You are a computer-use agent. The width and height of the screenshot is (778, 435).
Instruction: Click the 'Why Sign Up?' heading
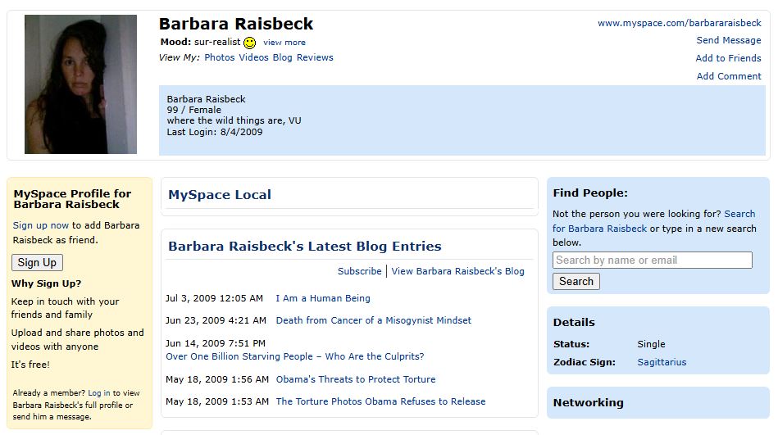[x=46, y=283]
